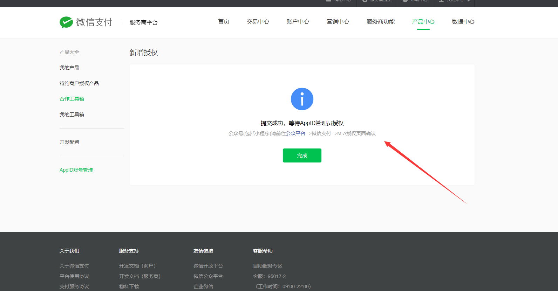This screenshot has height=291, width=558.
Task: Go to the 首页 tab
Action: pyautogui.click(x=224, y=22)
